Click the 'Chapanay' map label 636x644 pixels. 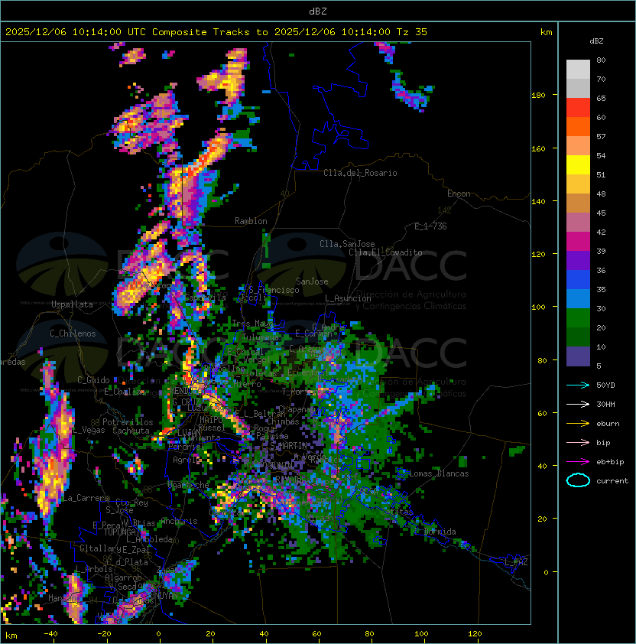(x=297, y=409)
